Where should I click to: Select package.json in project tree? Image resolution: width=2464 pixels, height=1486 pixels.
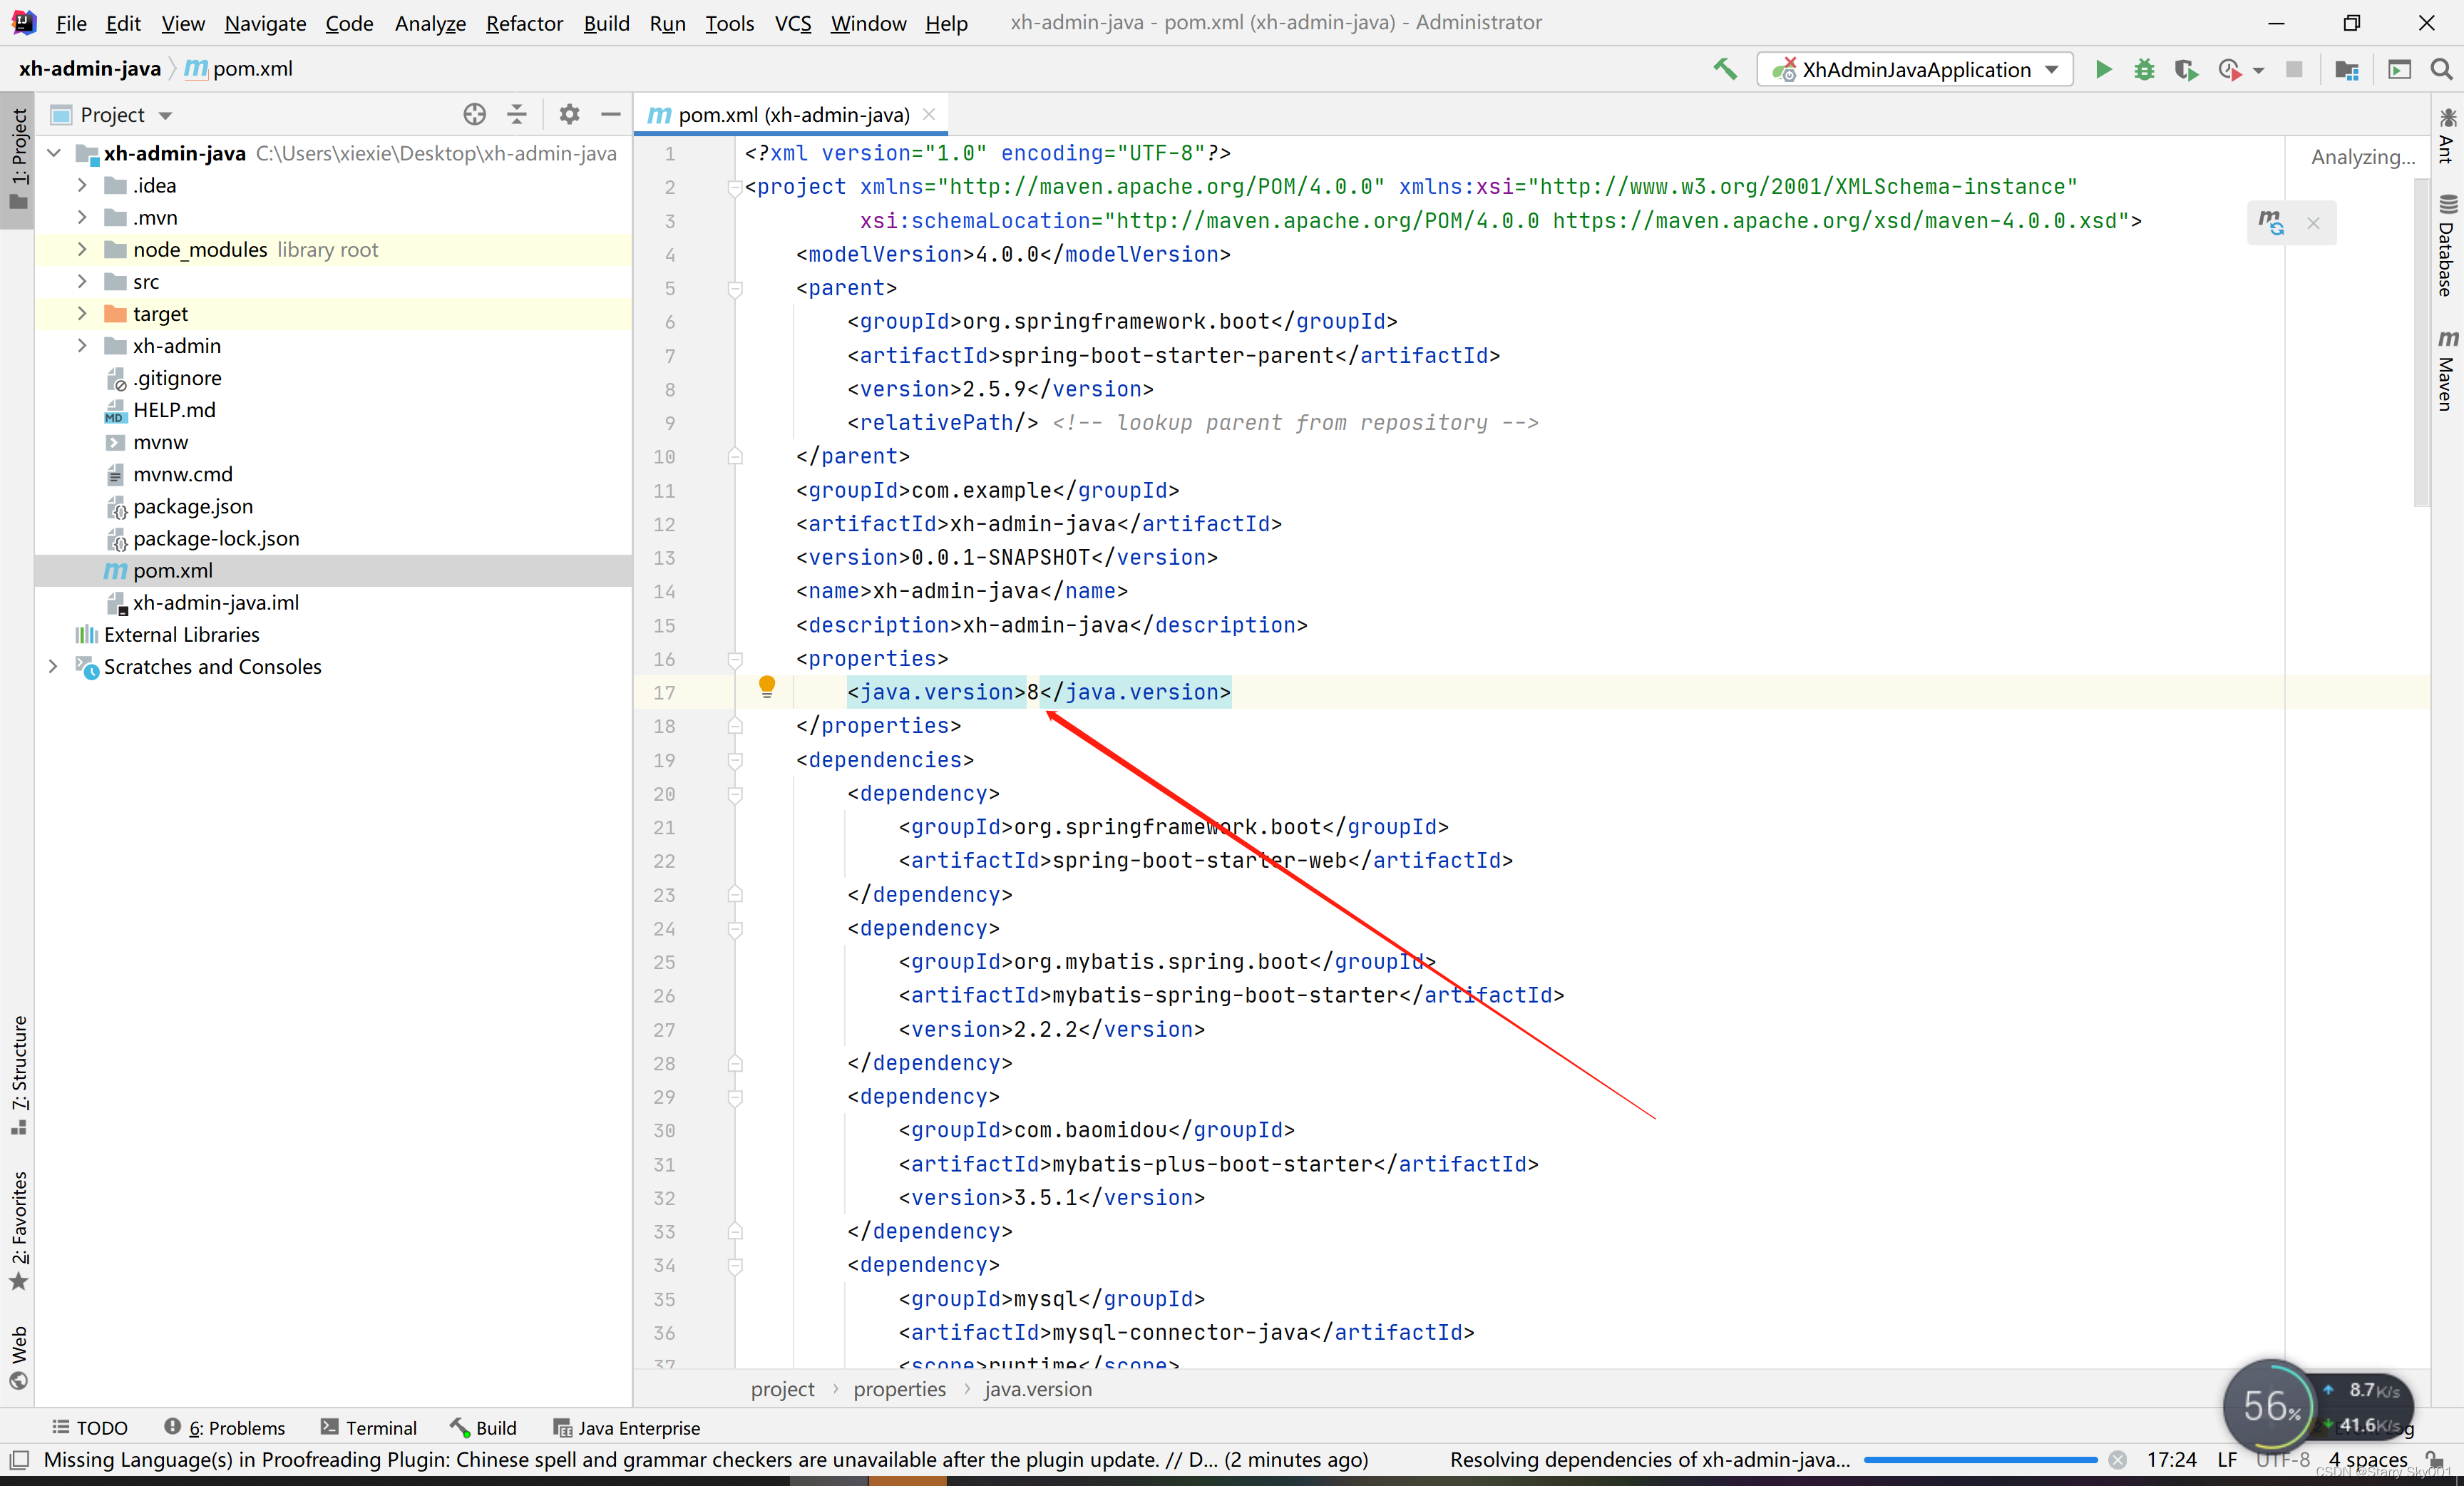tap(193, 506)
